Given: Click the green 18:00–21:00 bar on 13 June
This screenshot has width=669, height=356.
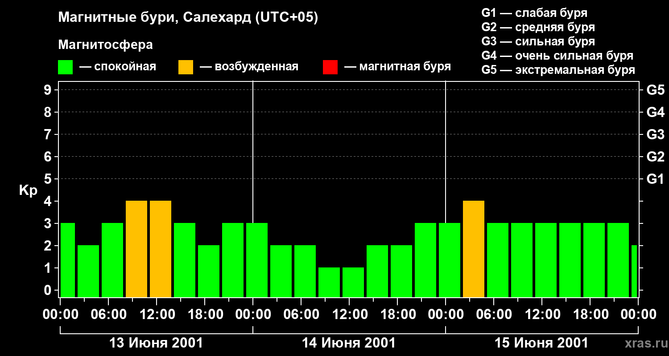Looking at the screenshot, I should click(x=209, y=271).
